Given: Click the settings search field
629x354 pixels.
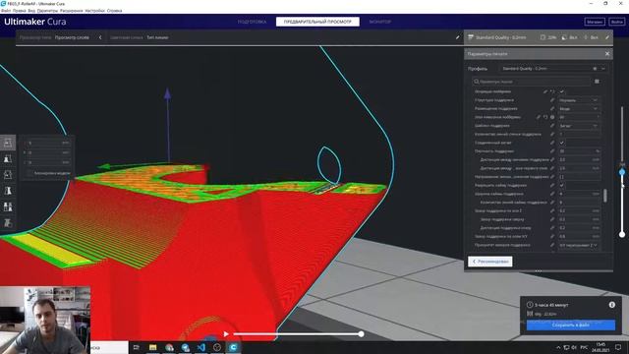Looking at the screenshot, I should click(x=531, y=82).
